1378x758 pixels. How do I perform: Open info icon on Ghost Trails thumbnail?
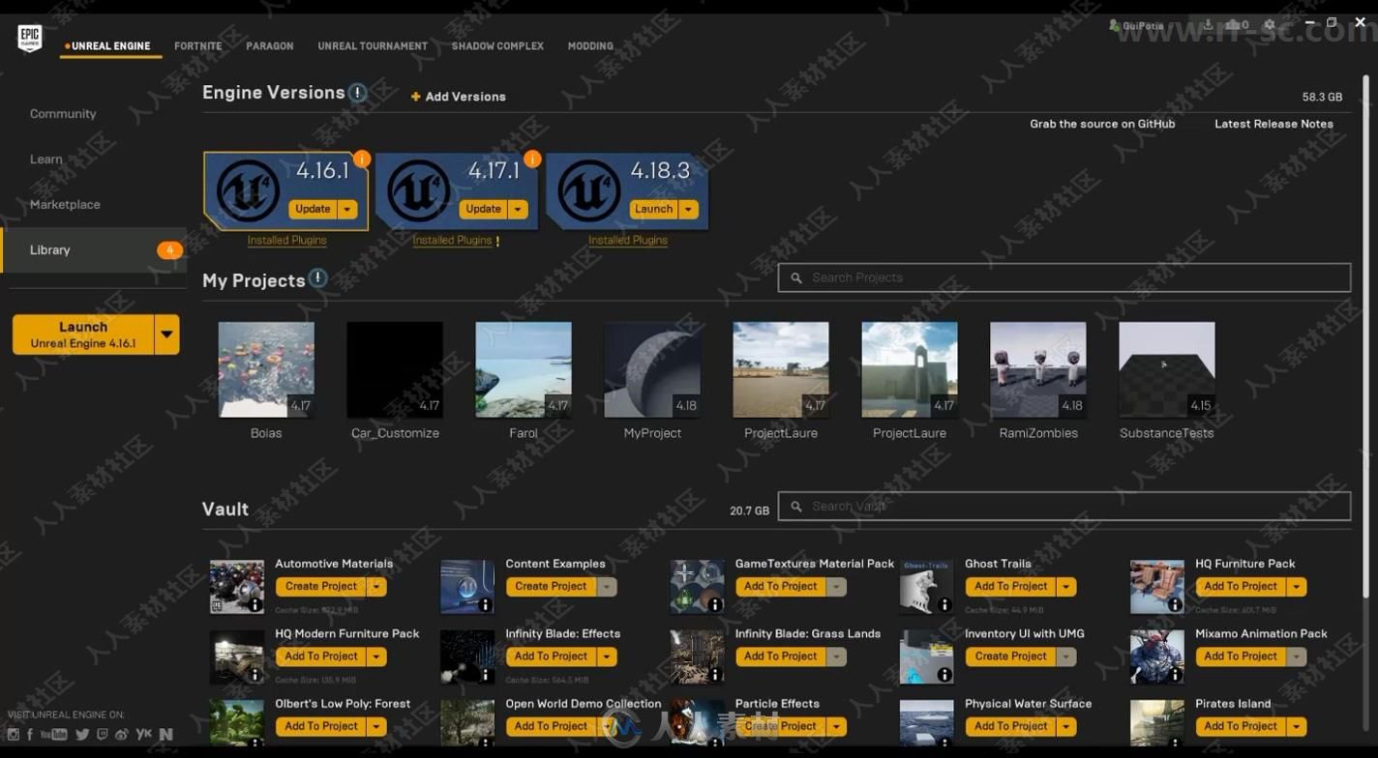pos(944,605)
